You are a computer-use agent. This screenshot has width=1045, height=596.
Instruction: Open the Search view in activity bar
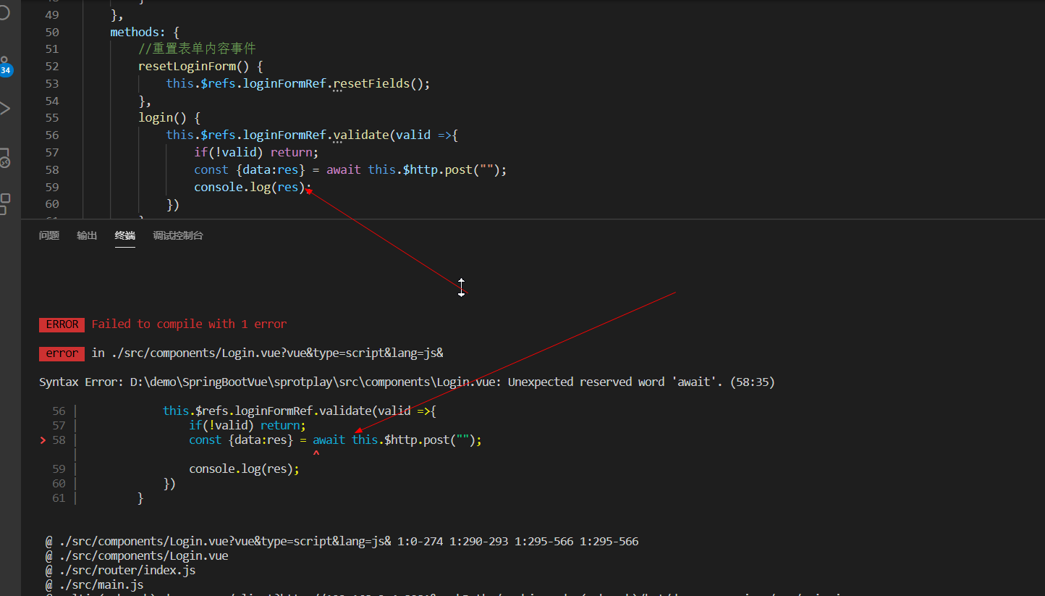pos(4,13)
